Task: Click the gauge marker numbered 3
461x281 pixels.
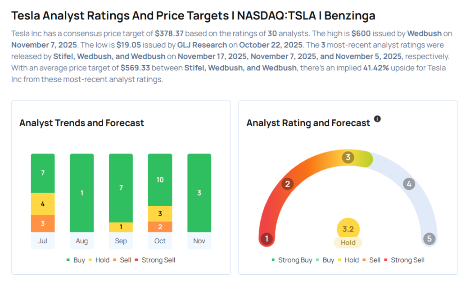Action: pos(348,158)
